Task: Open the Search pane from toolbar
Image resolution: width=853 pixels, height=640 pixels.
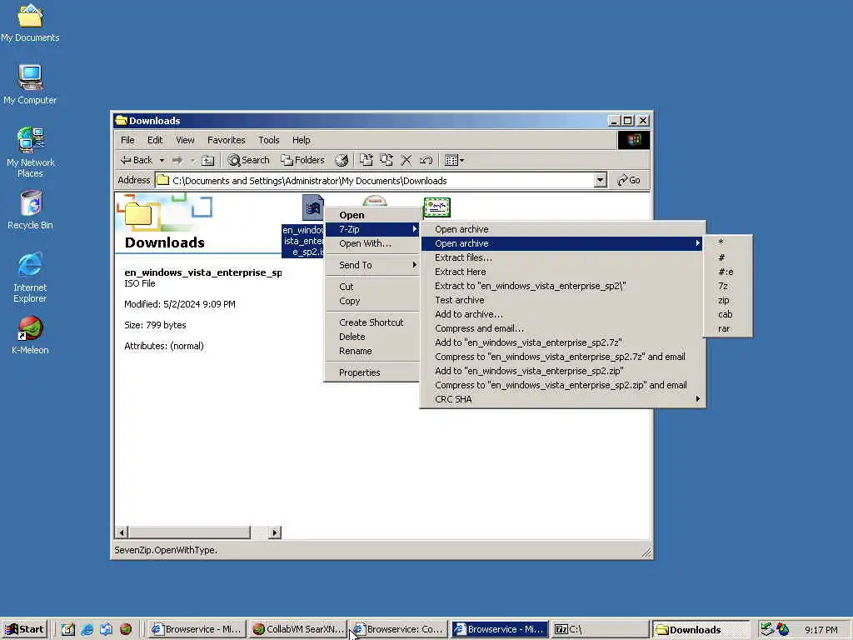Action: (x=248, y=160)
